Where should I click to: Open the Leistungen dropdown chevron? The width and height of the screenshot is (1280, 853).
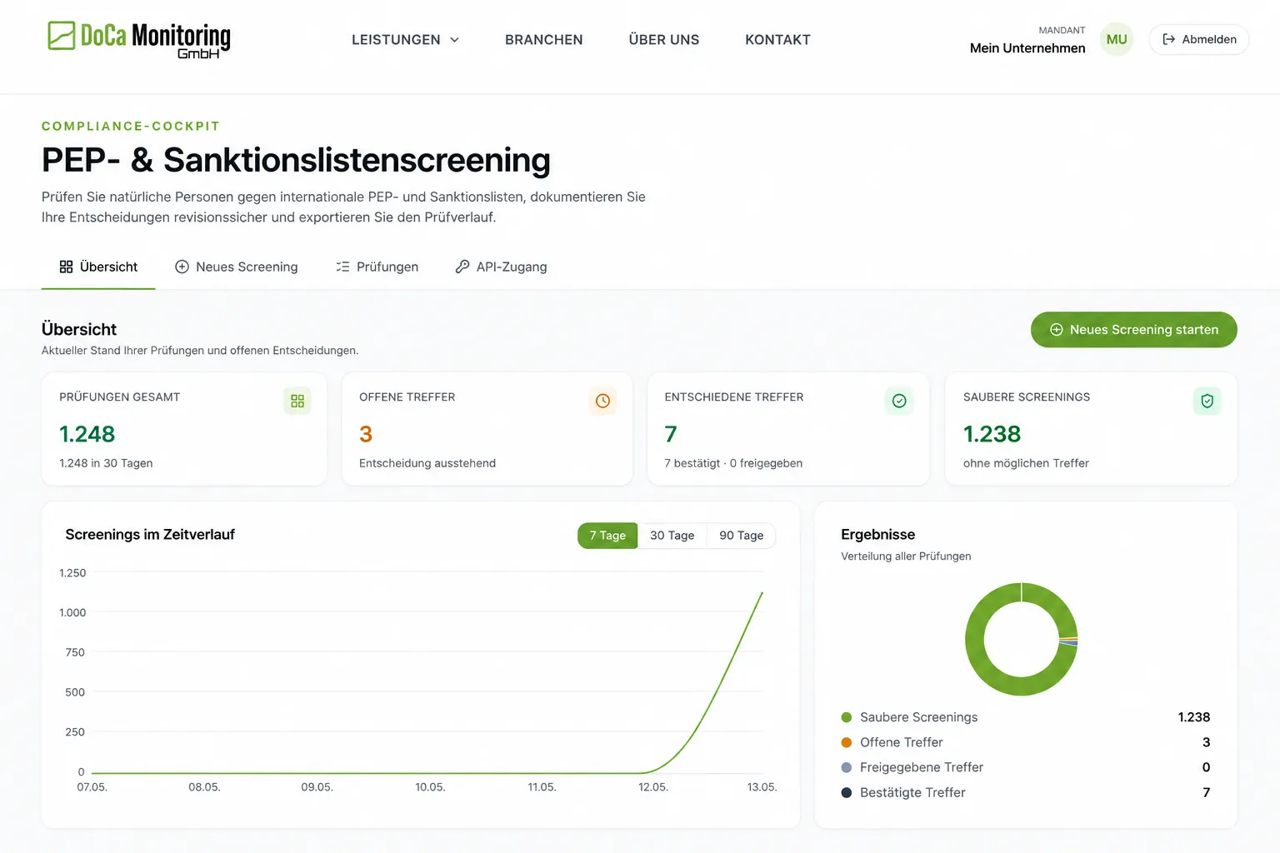(455, 40)
